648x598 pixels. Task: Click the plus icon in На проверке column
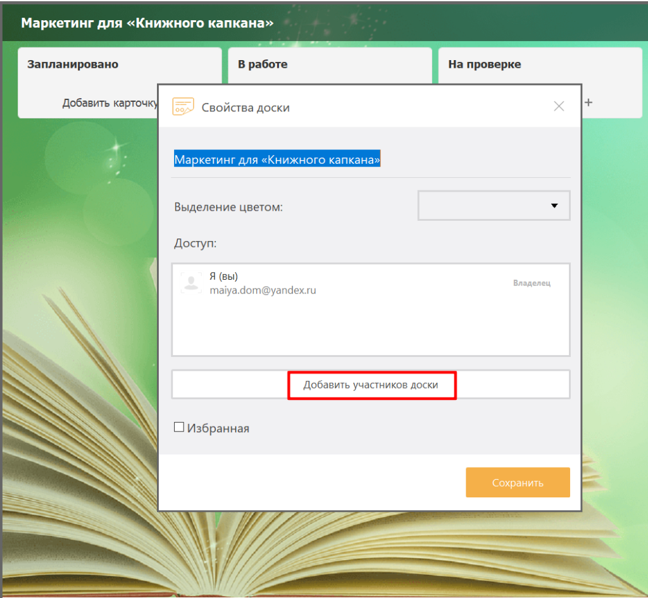pos(589,102)
